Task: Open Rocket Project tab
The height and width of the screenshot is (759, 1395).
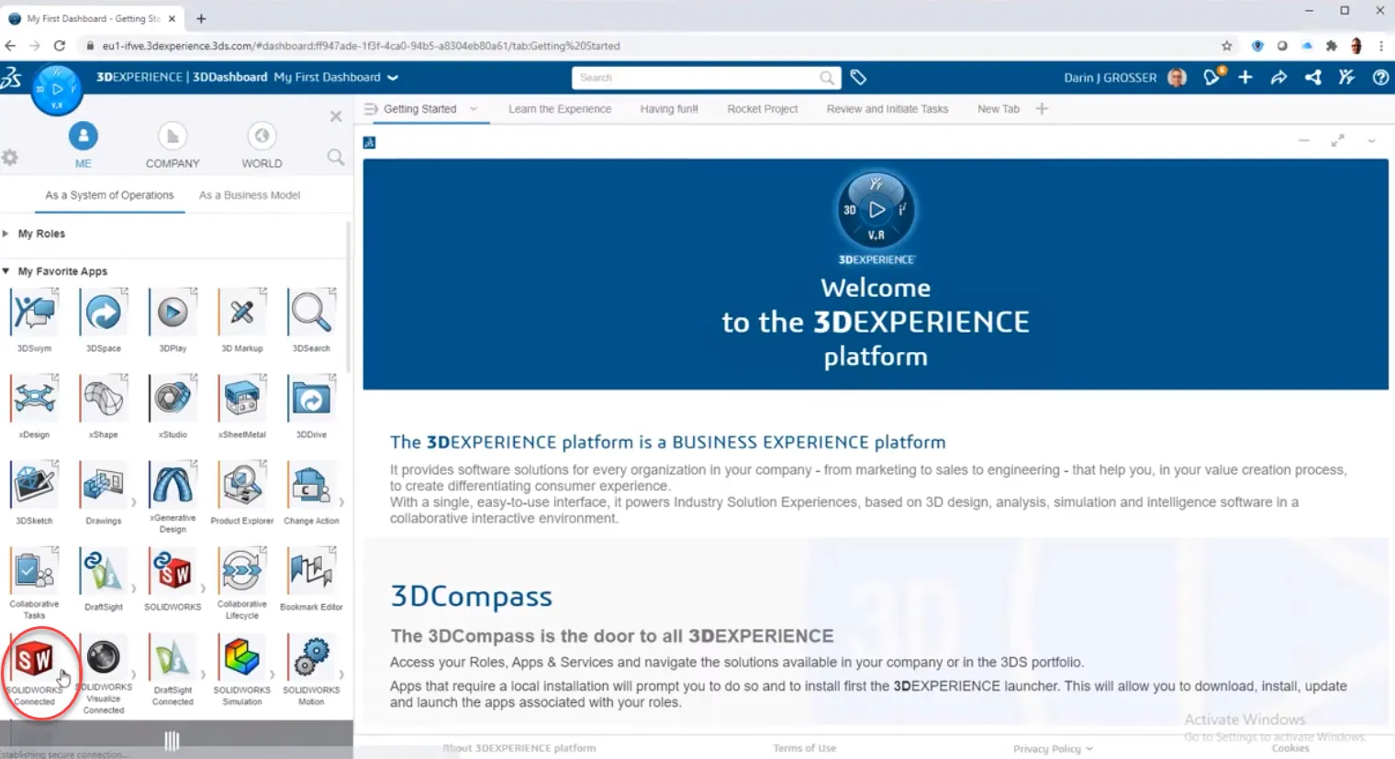Action: [x=763, y=109]
